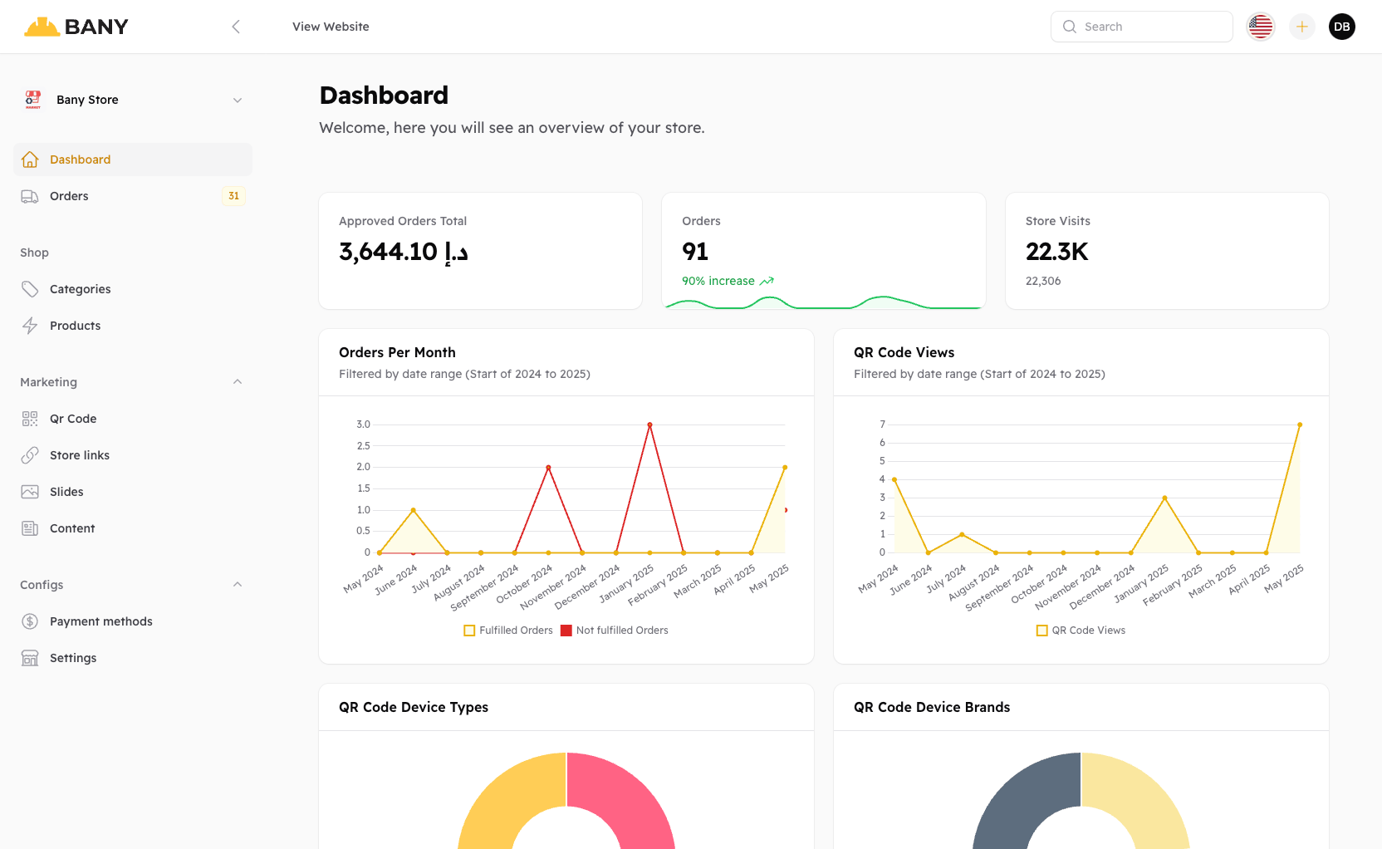The height and width of the screenshot is (849, 1382).
Task: Click the Categories tag icon
Action: [x=30, y=289]
